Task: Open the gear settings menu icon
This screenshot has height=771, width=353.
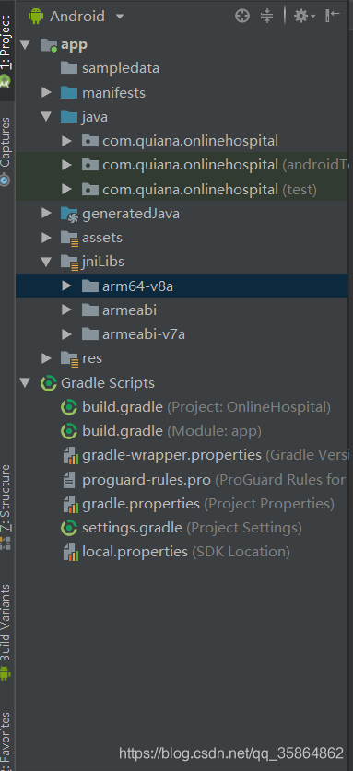Action: (x=304, y=17)
